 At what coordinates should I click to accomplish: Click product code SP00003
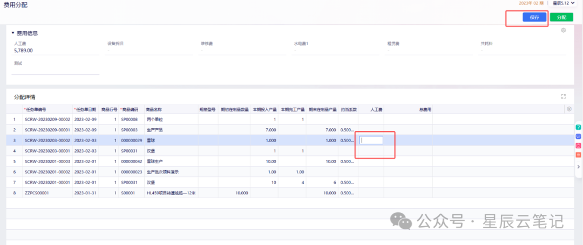tap(130, 130)
